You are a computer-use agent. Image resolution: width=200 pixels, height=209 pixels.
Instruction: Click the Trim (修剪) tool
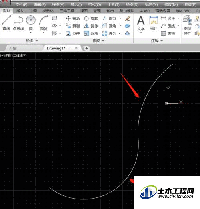pyautogui.click(x=109, y=18)
